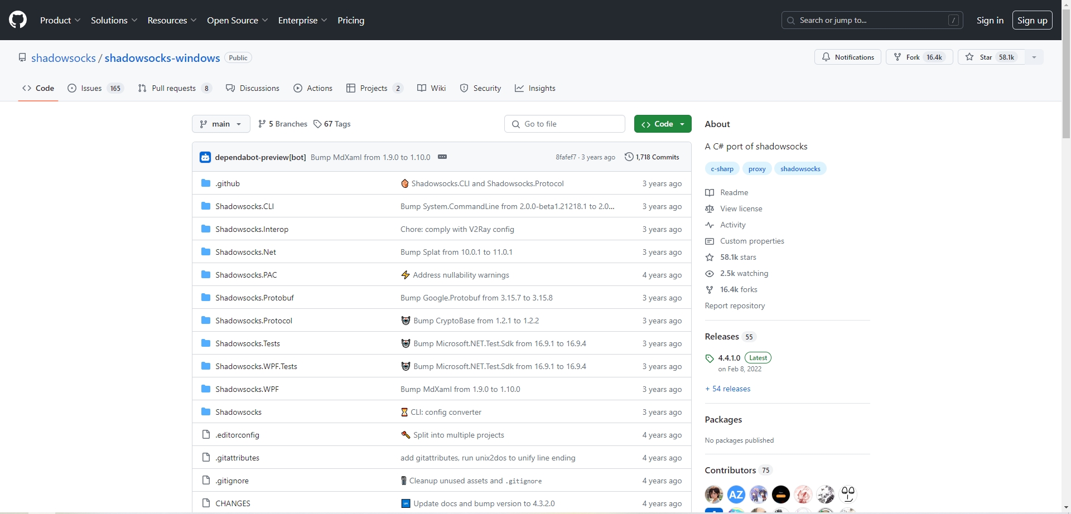Open the green Code dropdown button

point(663,124)
